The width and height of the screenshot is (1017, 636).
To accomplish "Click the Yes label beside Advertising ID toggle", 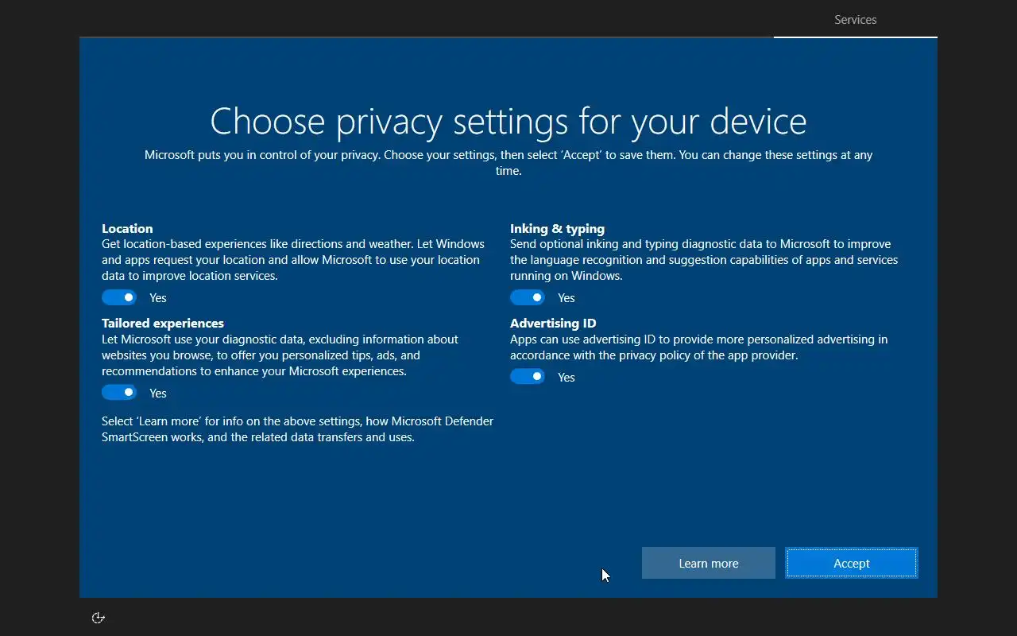I will click(567, 378).
